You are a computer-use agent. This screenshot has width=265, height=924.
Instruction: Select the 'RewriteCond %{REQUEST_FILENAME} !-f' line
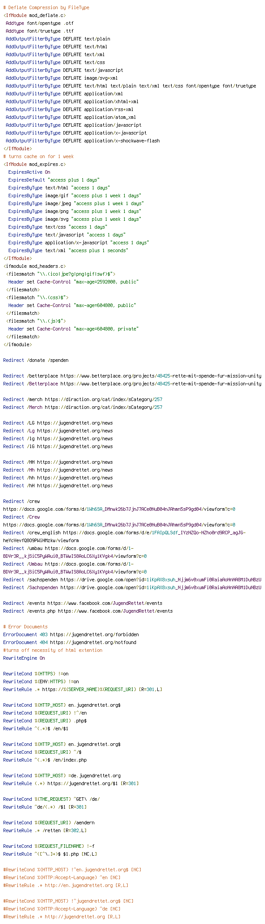[50, 846]
